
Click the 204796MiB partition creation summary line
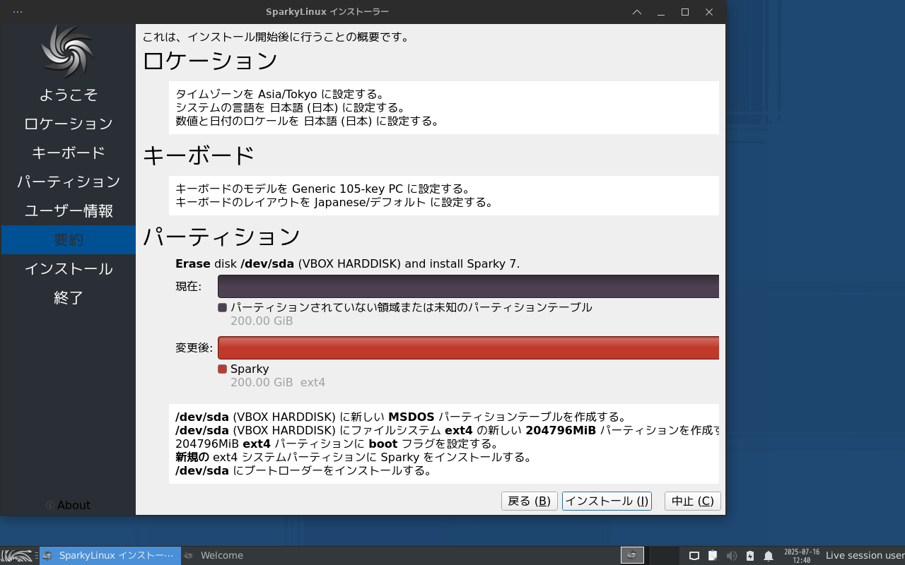[x=447, y=430]
